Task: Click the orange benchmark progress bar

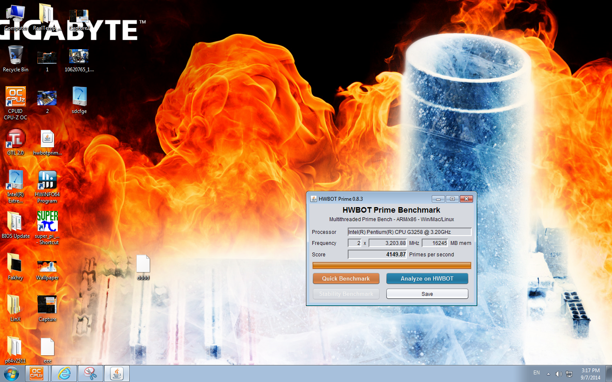Action: coord(392,265)
